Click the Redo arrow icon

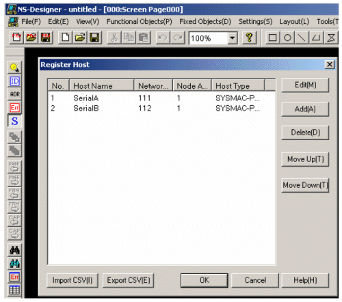(177, 38)
